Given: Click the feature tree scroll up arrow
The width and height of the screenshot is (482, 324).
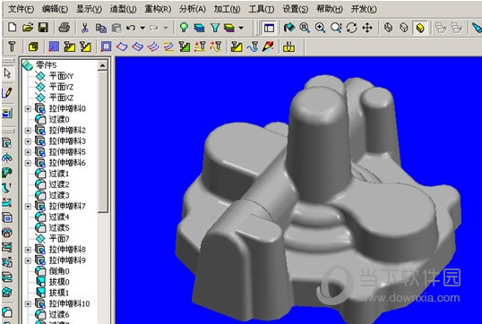Looking at the screenshot, I should (x=103, y=65).
